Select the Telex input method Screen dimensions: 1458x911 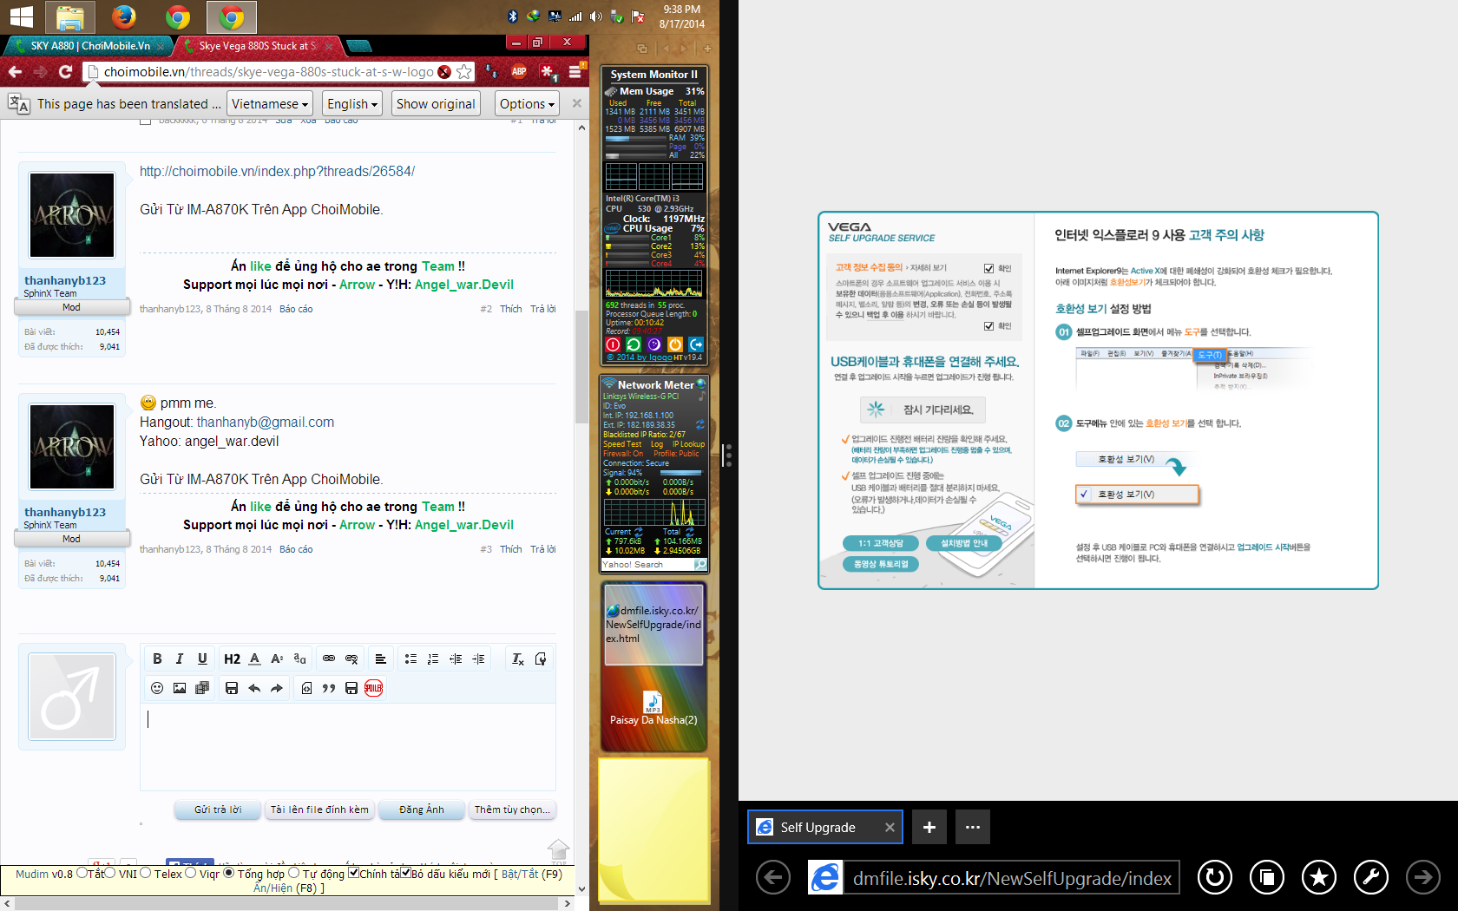pos(146,873)
